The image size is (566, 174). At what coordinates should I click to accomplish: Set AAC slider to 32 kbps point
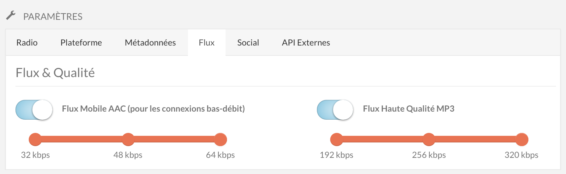35,139
